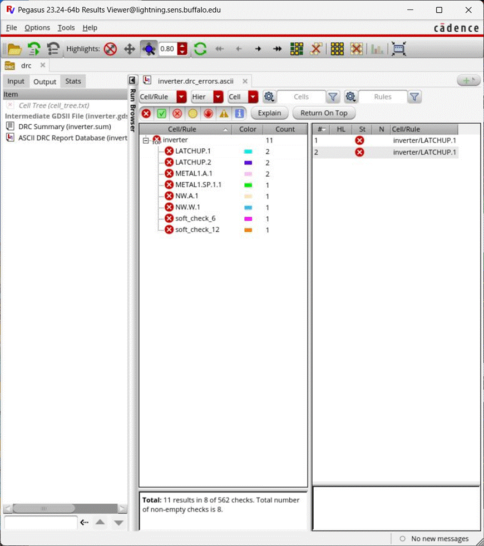The height and width of the screenshot is (546, 484).
Task: Open the Tools menu
Action: pyautogui.click(x=66, y=27)
